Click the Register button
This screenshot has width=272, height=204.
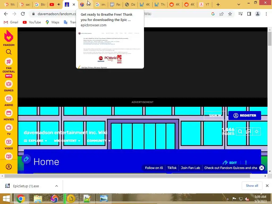click(x=245, y=116)
